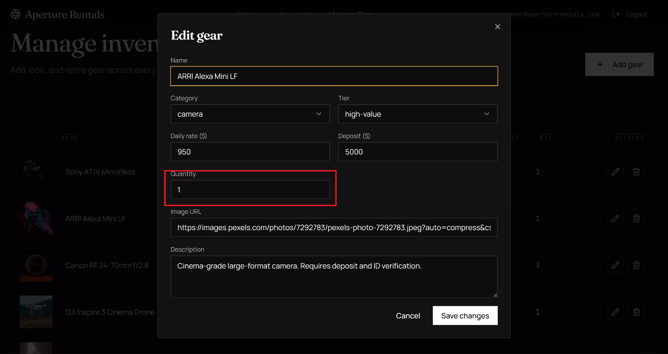668x354 pixels.
Task: Click the Daily rate field showing 950
Action: 250,152
